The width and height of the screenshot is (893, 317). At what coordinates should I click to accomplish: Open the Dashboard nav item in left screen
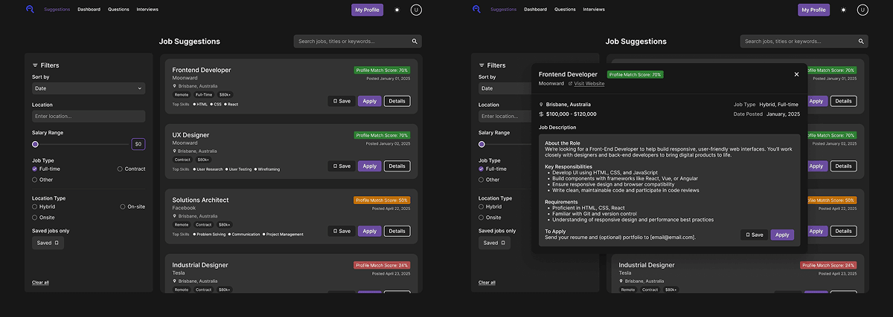point(89,10)
